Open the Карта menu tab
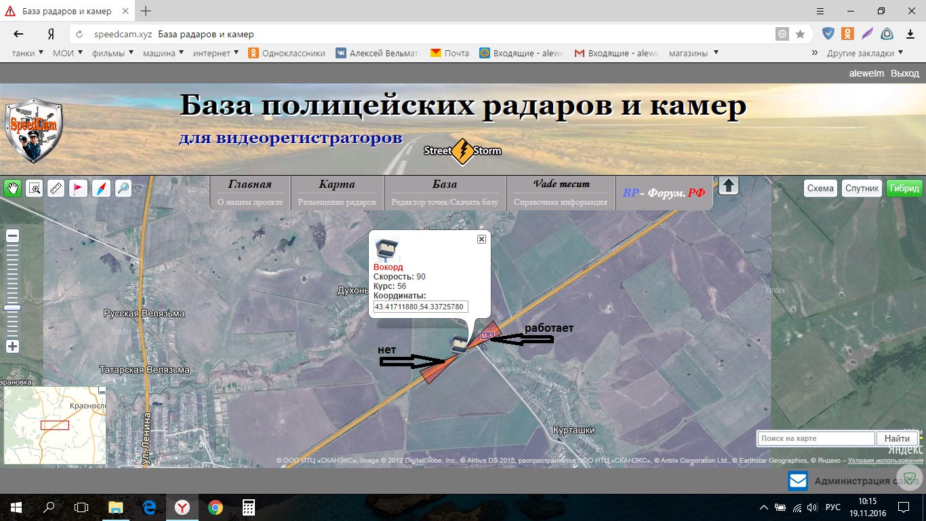Screen dimensions: 926x521 tap(337, 192)
